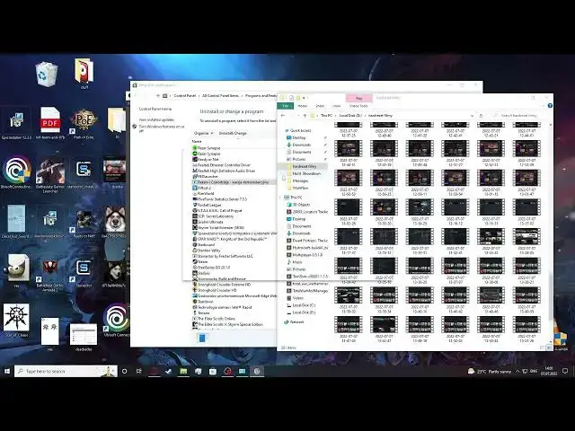575x431 pixels.
Task: Open the PDF file on desktop
Action: coord(50,122)
